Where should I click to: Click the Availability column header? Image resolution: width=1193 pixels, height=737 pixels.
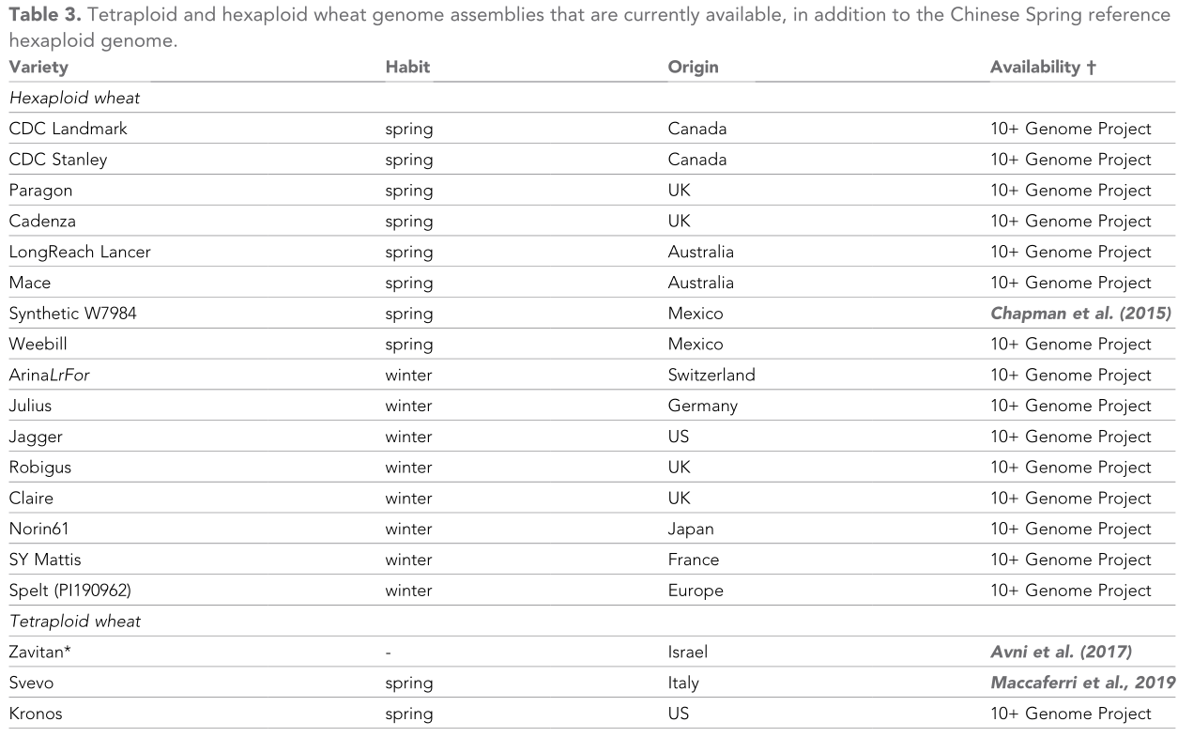(1043, 68)
